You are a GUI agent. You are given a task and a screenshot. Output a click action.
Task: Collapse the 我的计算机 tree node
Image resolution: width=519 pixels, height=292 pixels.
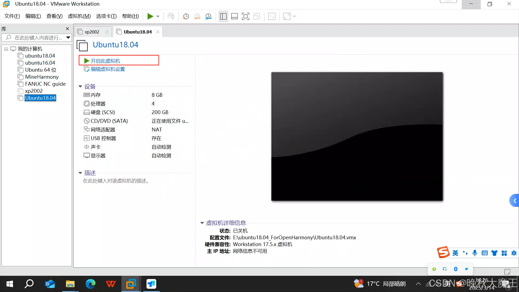point(6,49)
